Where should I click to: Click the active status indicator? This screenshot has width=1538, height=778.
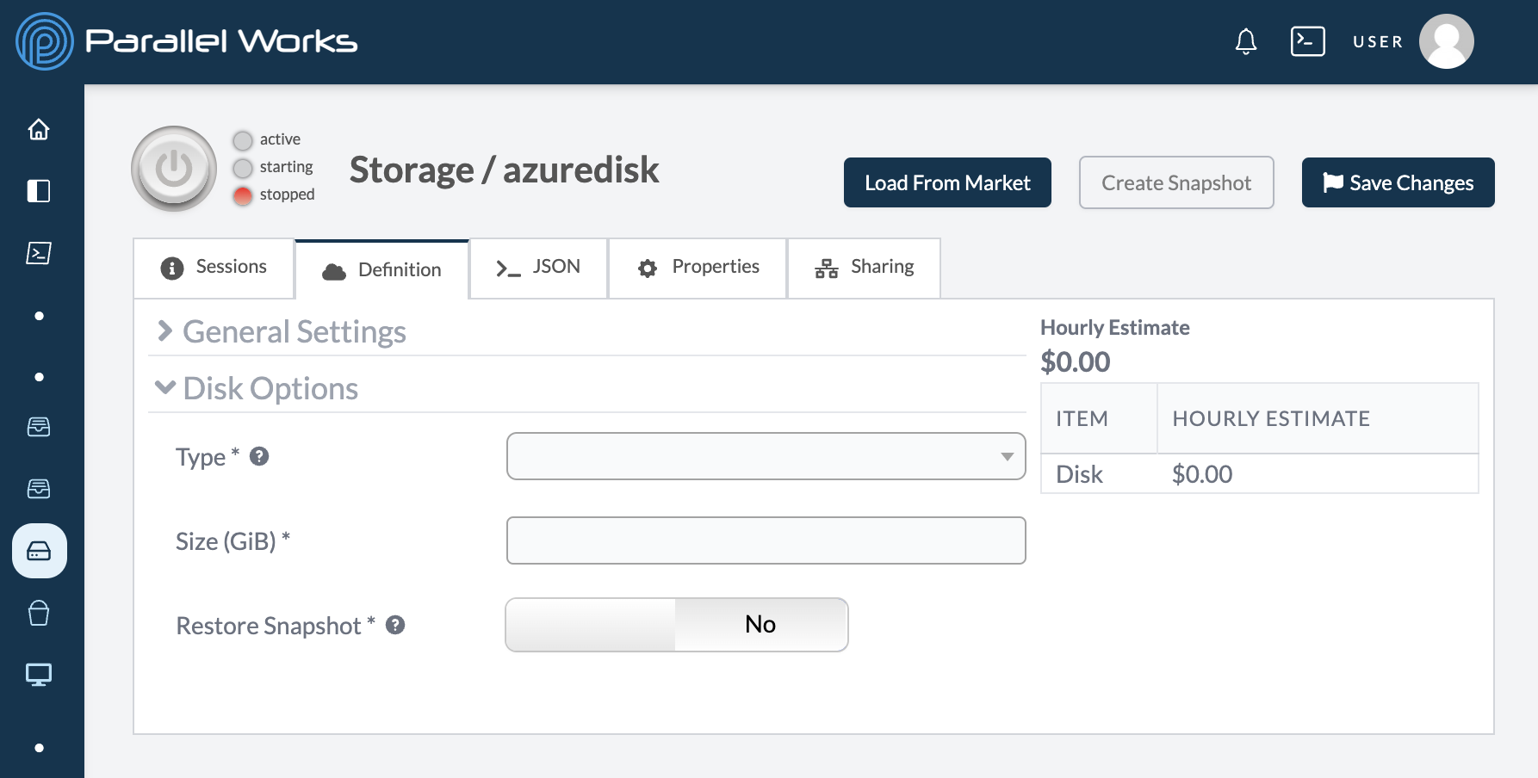[x=243, y=140]
